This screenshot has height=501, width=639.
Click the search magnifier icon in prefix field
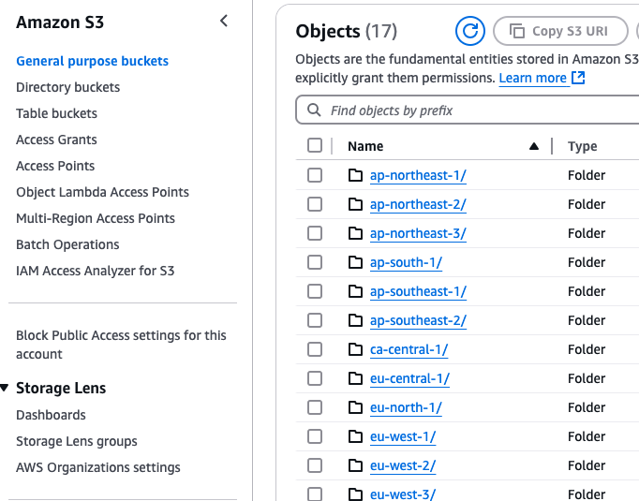[x=313, y=111]
